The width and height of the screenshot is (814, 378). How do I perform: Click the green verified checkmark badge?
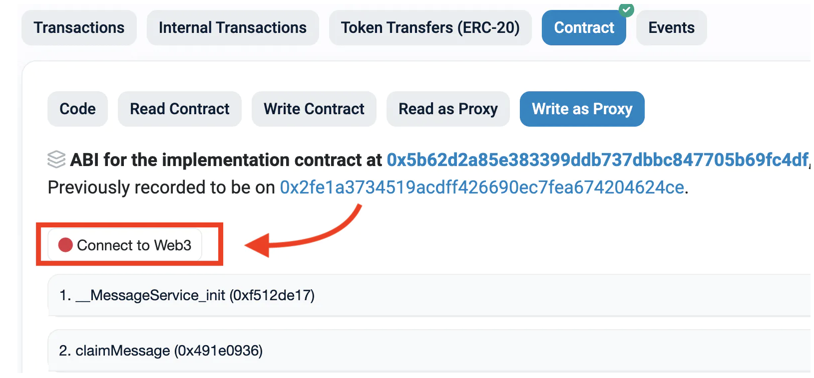click(x=626, y=10)
